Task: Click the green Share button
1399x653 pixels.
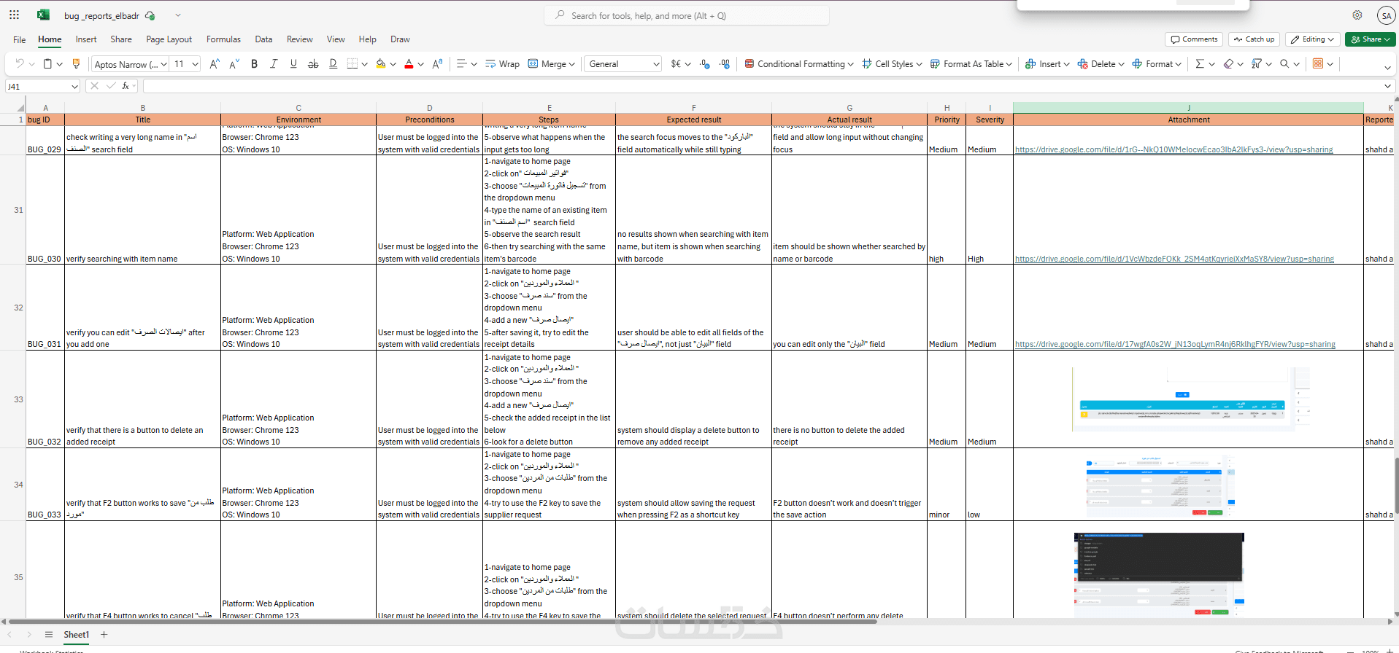Action: [1370, 39]
